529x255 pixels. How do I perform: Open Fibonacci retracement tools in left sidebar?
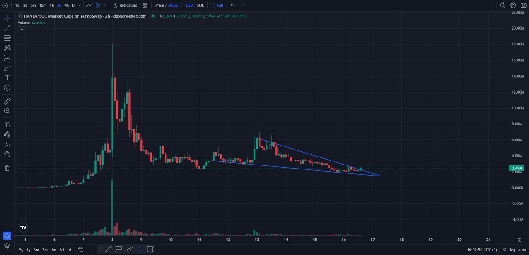(7, 38)
